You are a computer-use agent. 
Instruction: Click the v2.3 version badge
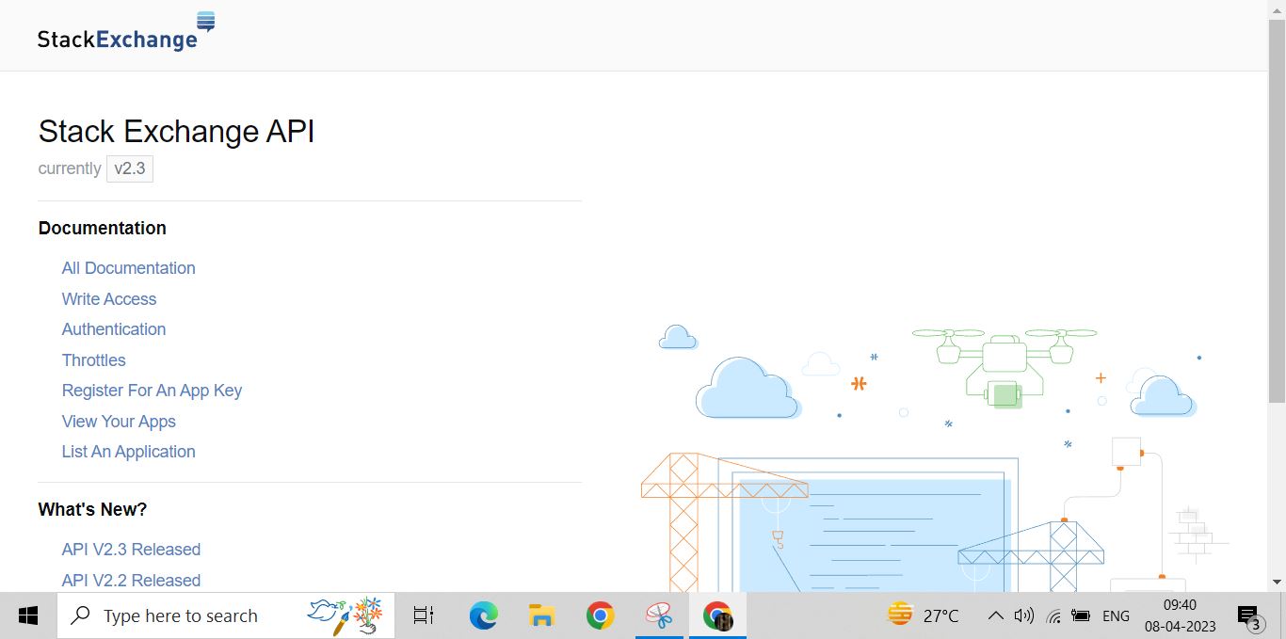click(x=130, y=168)
